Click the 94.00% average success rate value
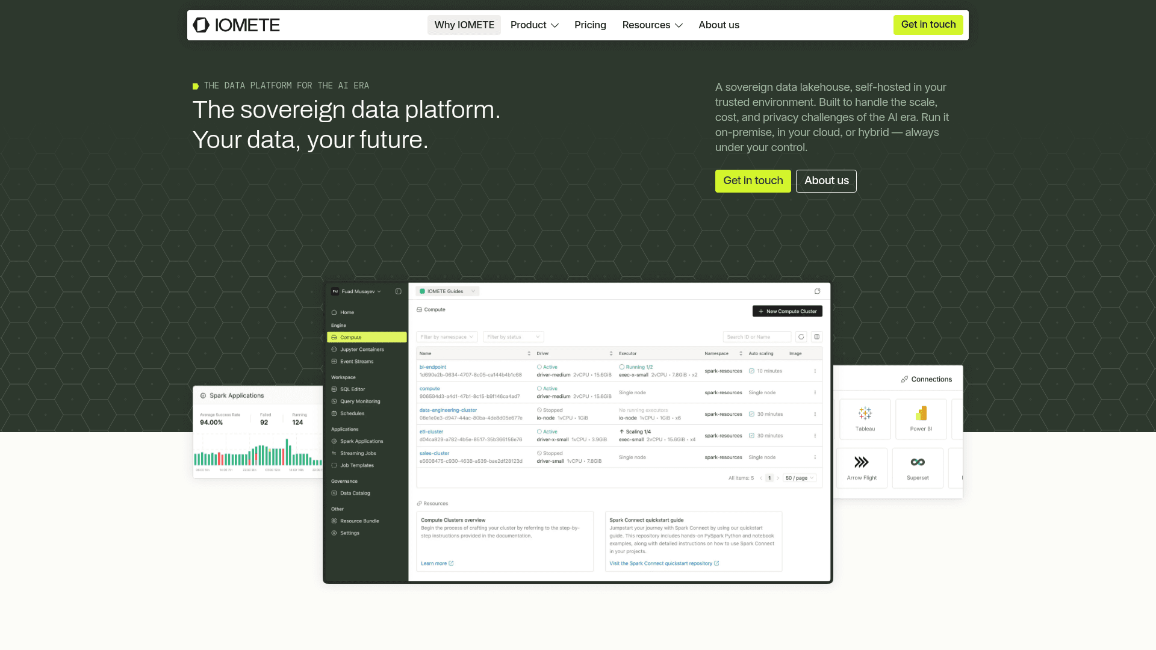1156x650 pixels. click(211, 422)
